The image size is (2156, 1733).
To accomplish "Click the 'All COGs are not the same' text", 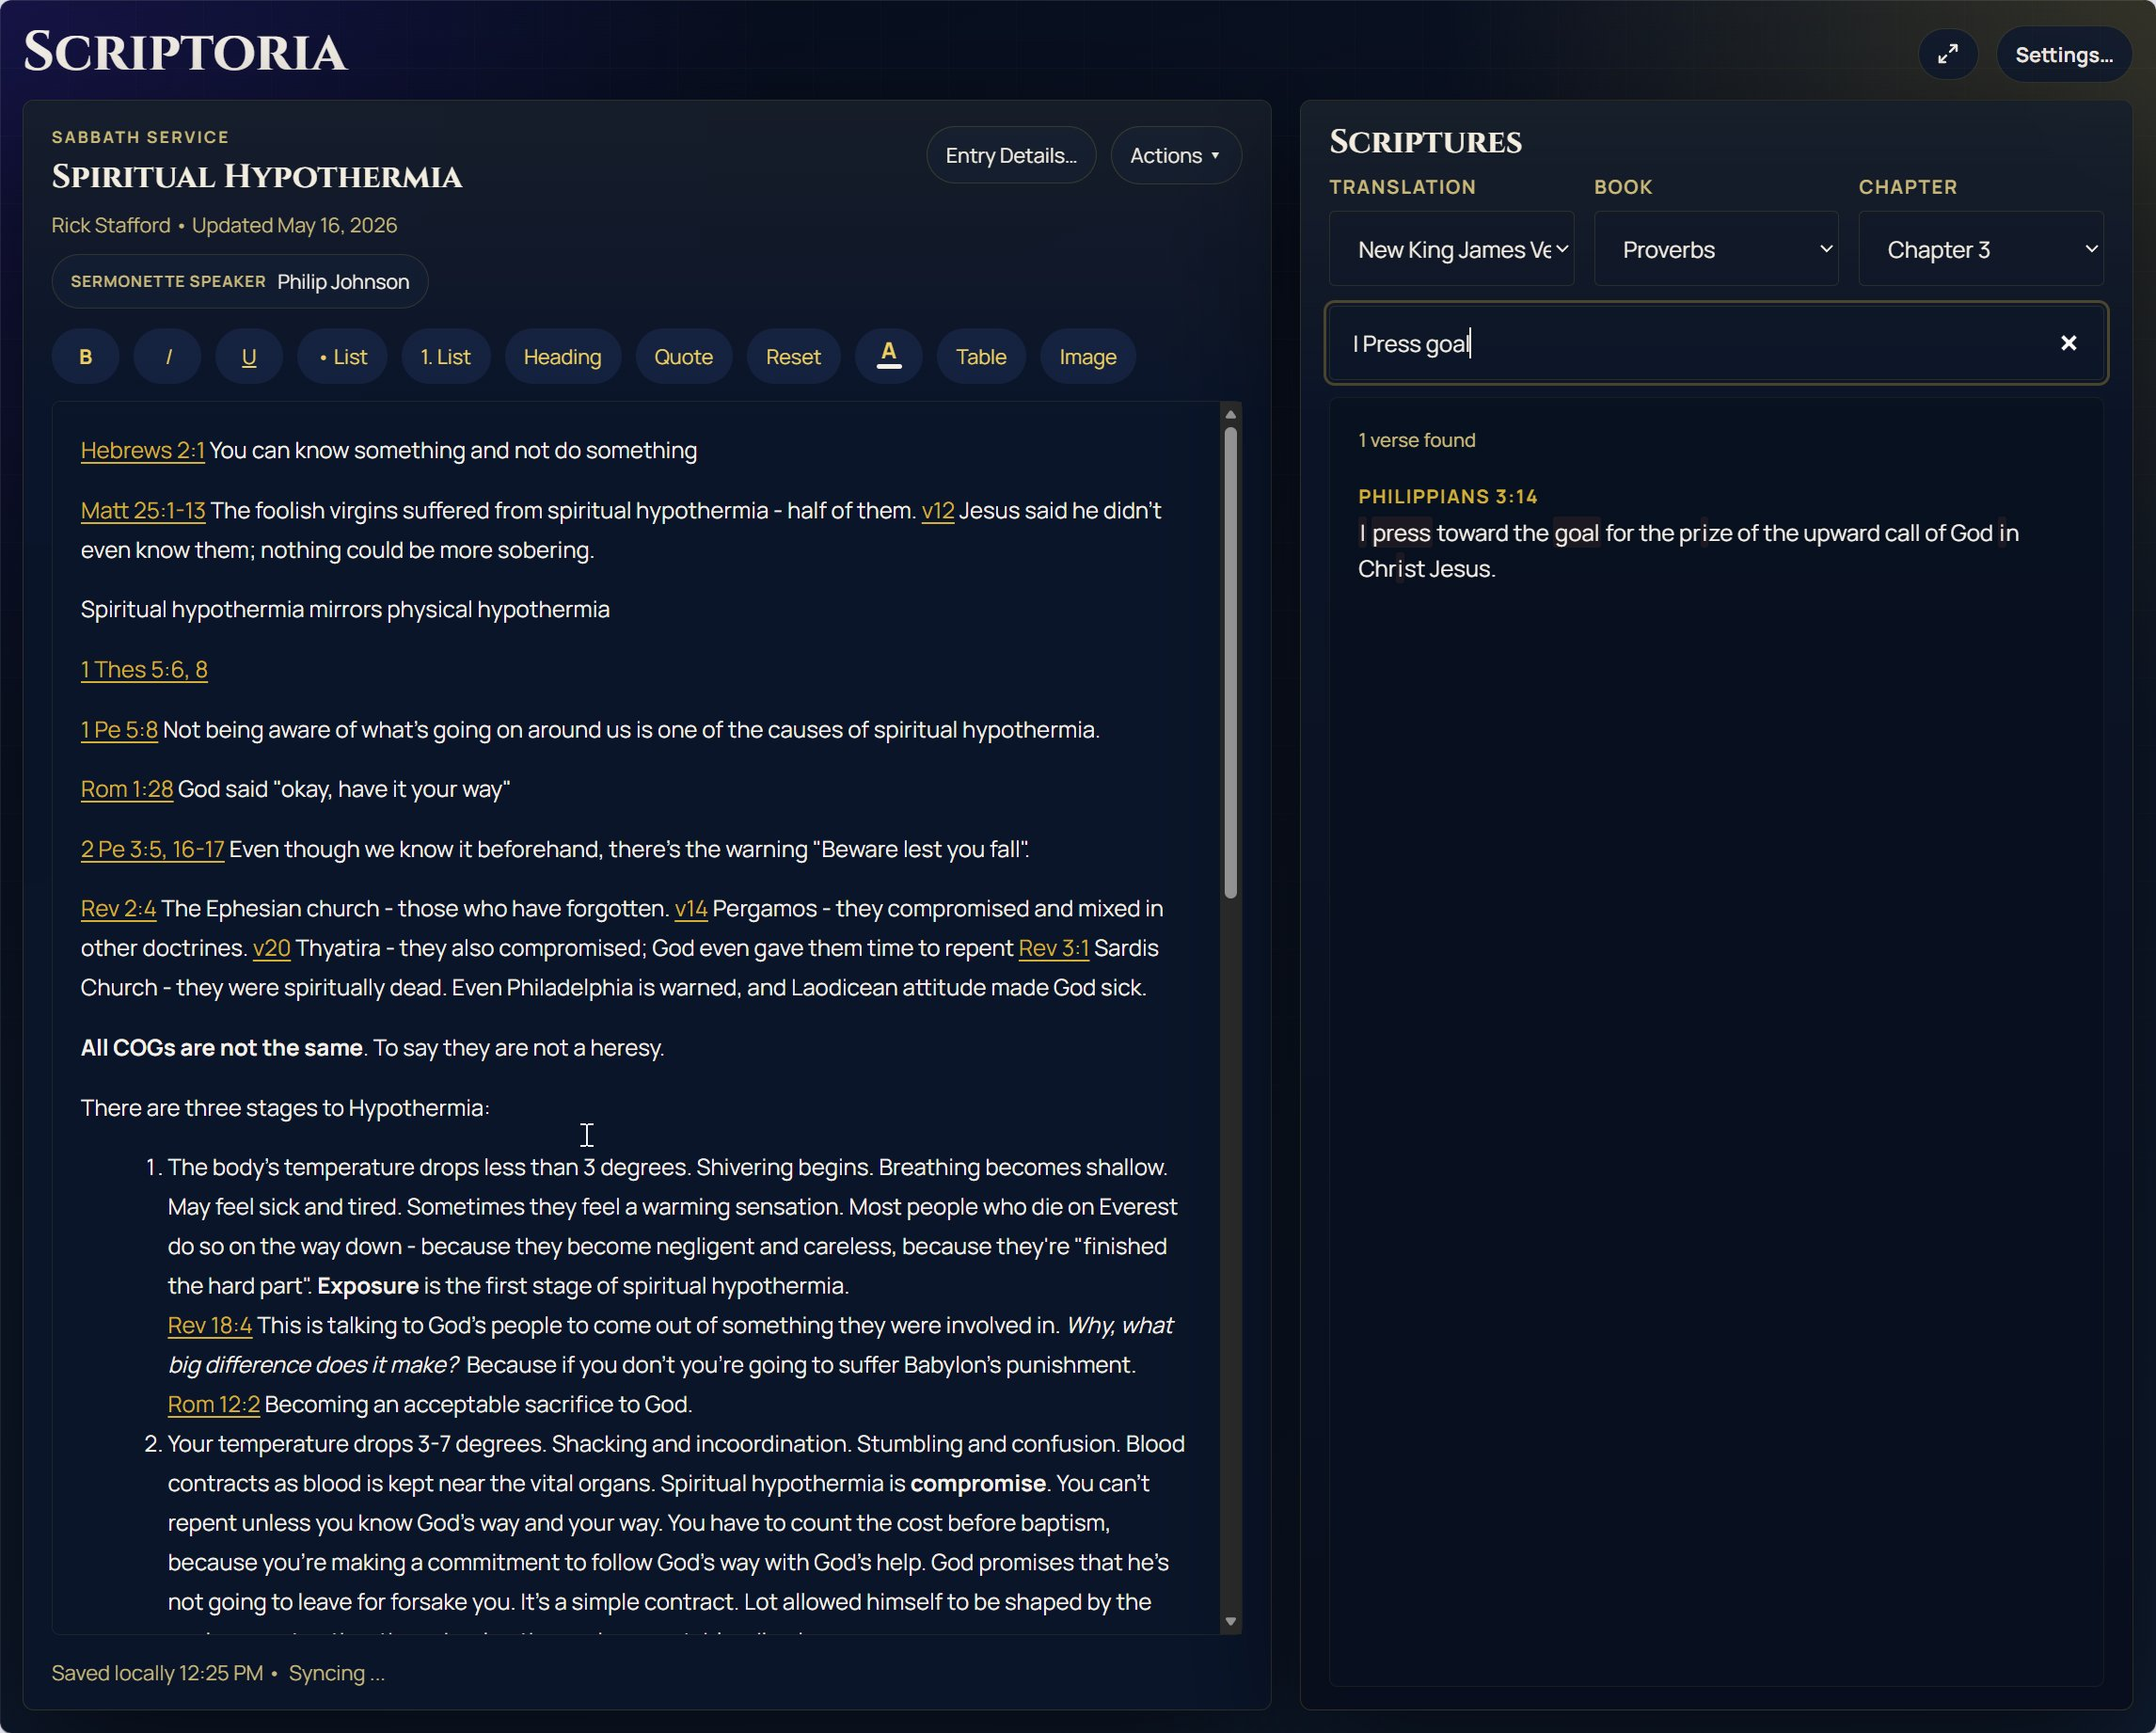I will tap(221, 1047).
